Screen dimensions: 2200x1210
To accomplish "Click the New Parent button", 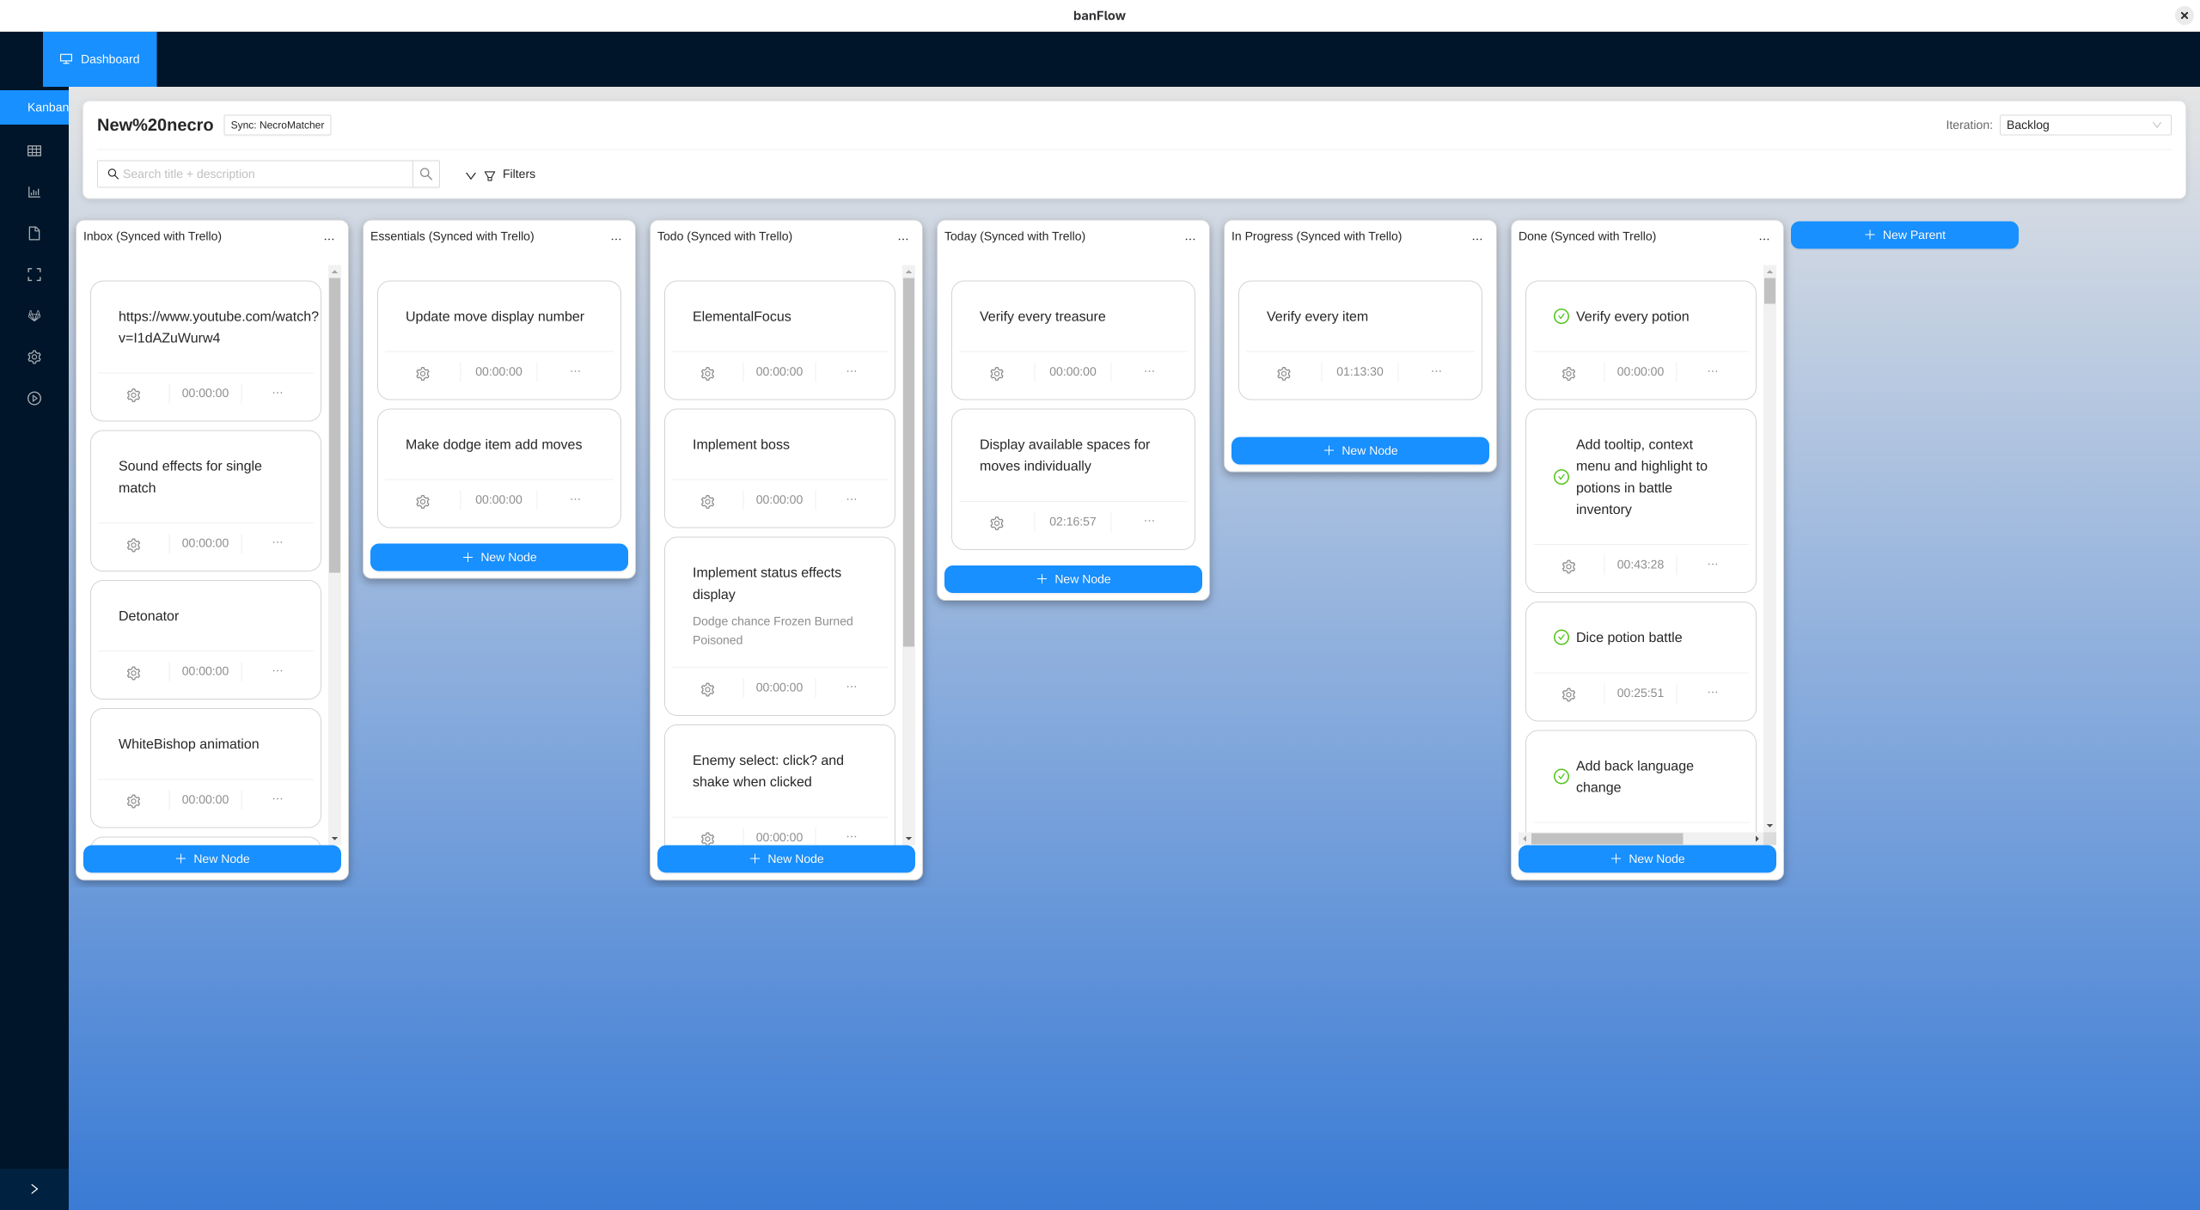I will 1904,235.
